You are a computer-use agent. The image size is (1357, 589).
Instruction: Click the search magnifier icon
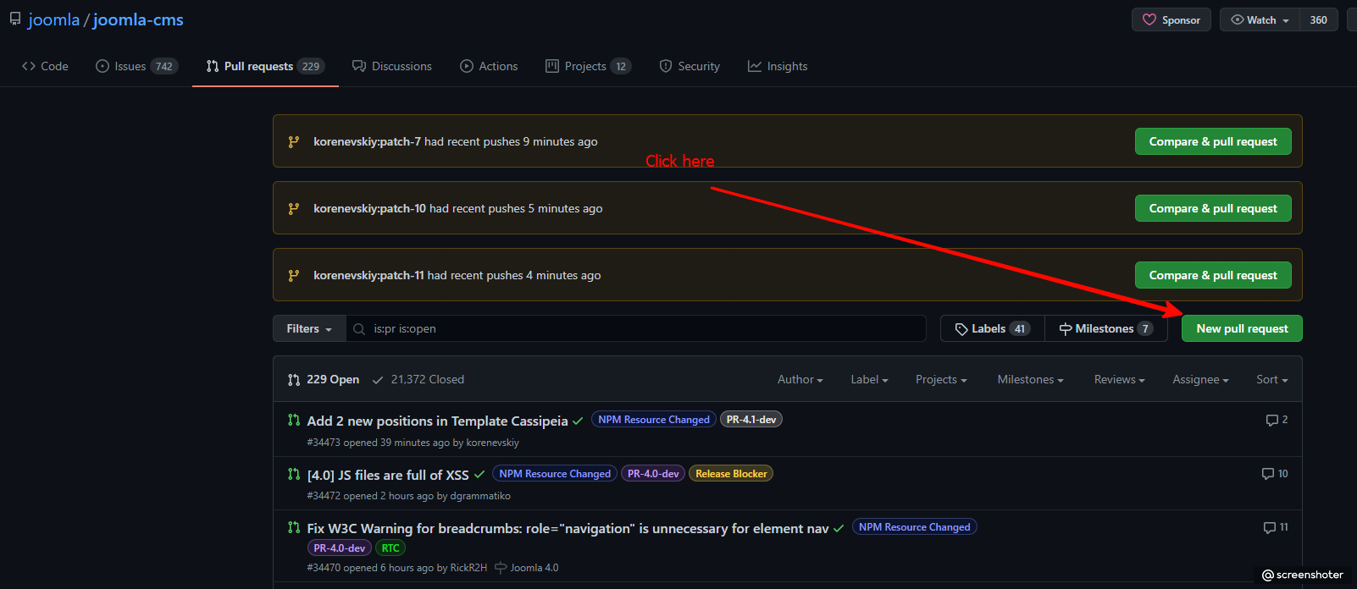(x=359, y=329)
